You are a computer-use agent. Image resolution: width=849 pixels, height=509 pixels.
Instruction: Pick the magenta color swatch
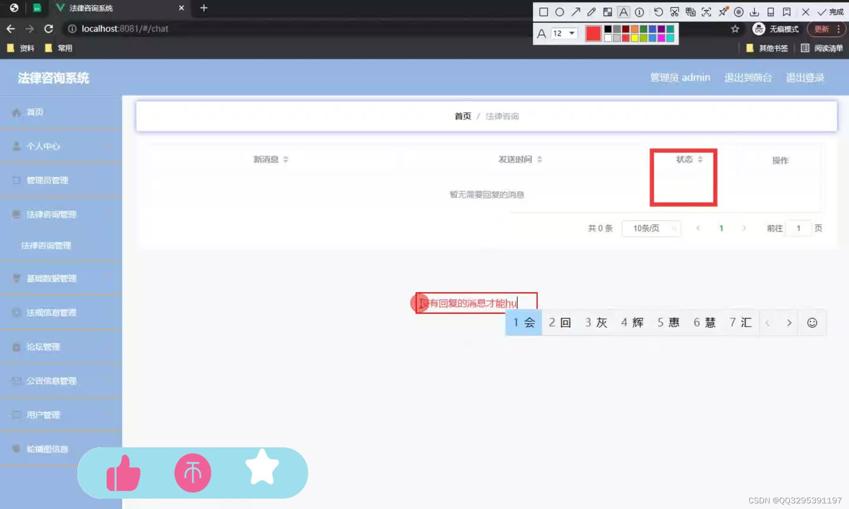pyautogui.click(x=662, y=38)
